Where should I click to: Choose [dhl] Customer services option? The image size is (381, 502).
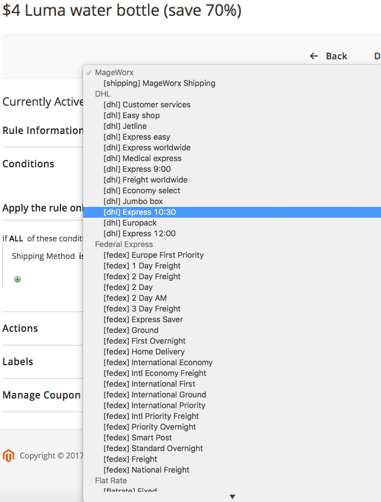tap(232, 105)
